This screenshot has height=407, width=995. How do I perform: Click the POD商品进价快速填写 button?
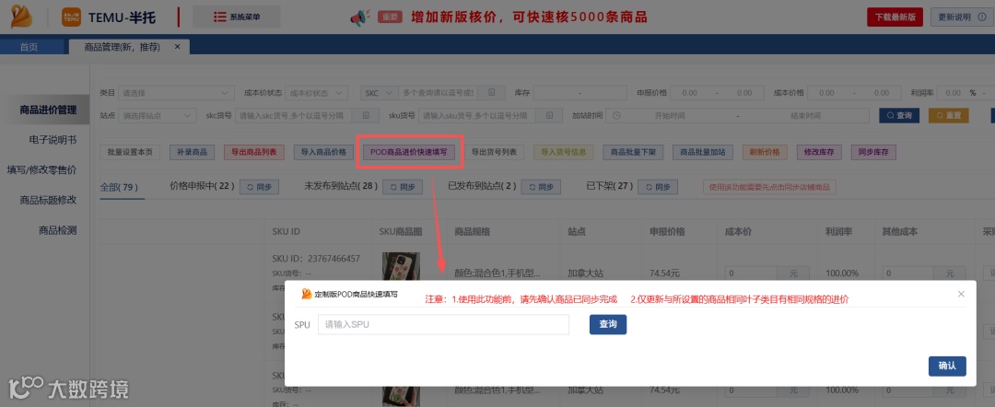click(409, 152)
